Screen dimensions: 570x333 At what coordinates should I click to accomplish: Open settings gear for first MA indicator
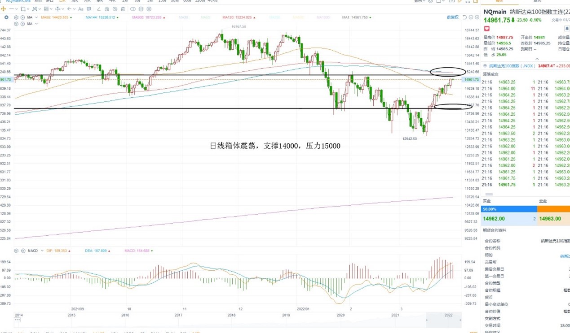(x=16, y=17)
